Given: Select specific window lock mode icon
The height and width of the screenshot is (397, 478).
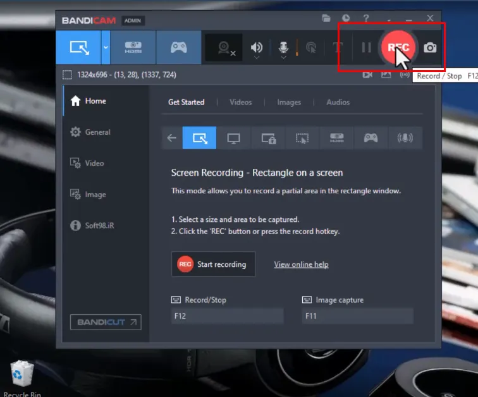Looking at the screenshot, I should (x=268, y=138).
